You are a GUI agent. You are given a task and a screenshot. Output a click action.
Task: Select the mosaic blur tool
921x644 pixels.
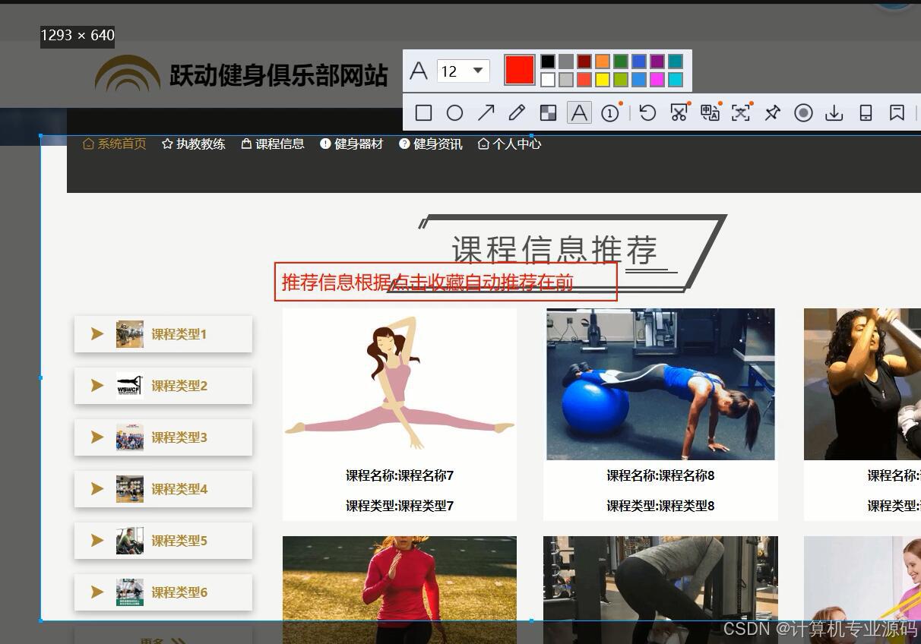pos(548,113)
